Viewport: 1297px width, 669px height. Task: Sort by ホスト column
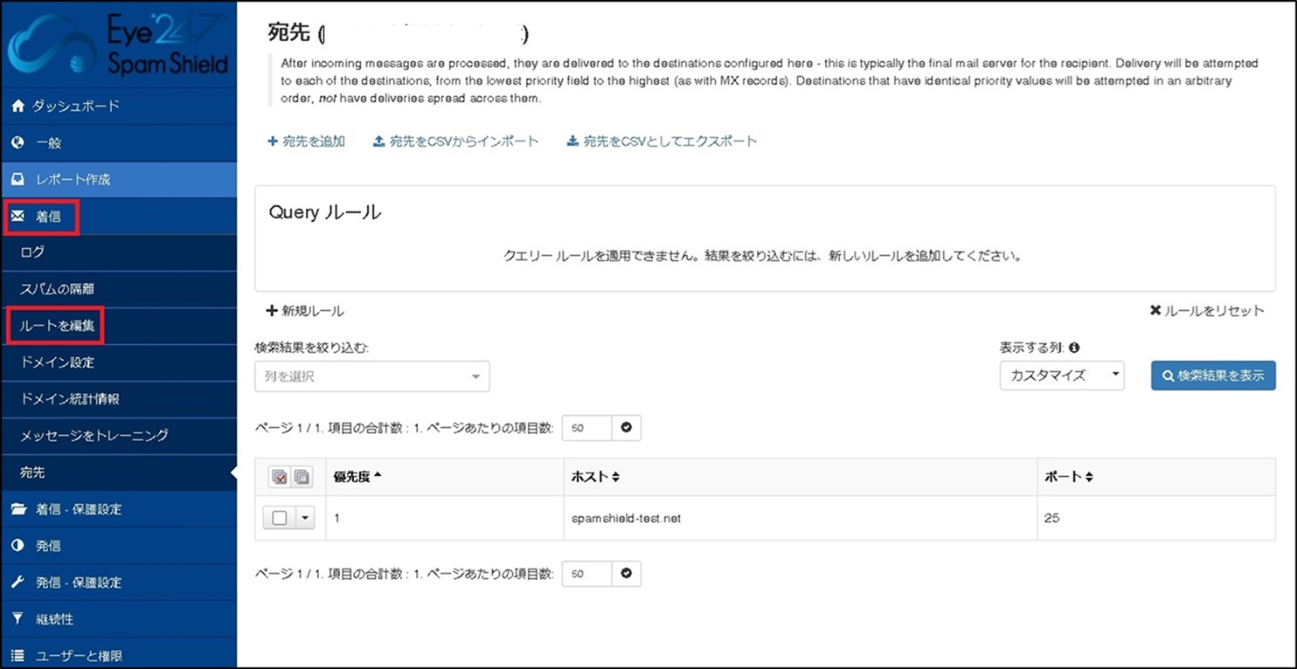coord(595,477)
